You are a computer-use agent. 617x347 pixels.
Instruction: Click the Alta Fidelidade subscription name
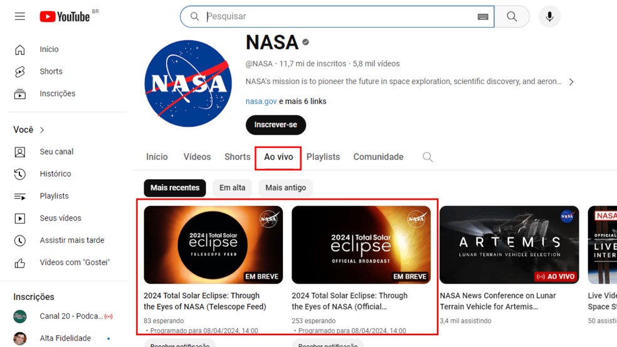click(x=65, y=338)
